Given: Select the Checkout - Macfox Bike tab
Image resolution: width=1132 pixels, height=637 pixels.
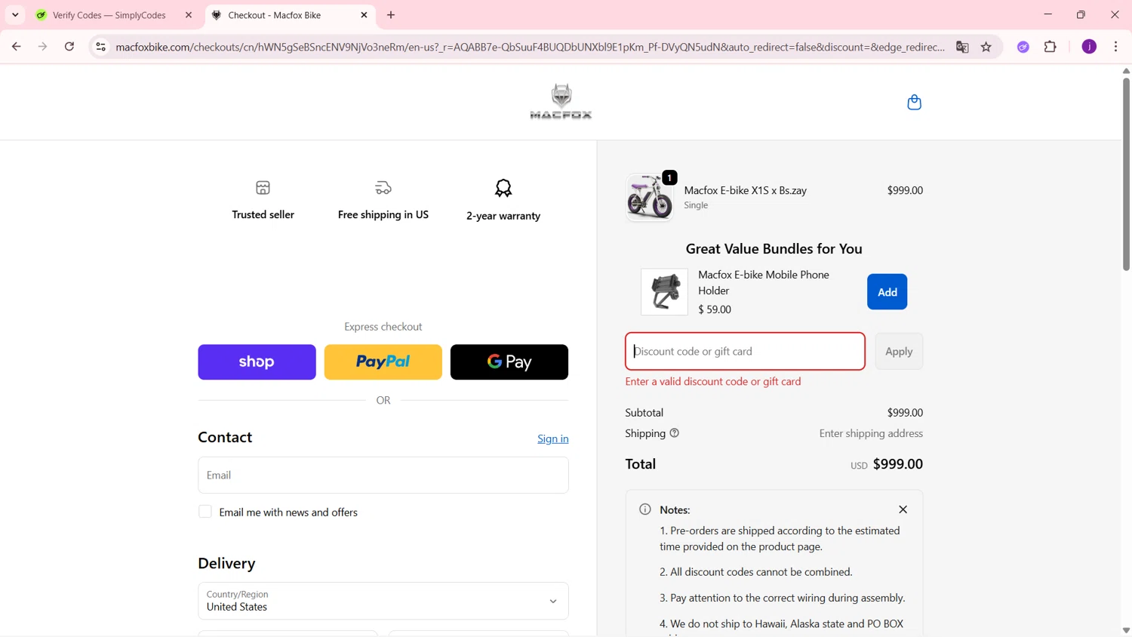Looking at the screenshot, I should (275, 15).
